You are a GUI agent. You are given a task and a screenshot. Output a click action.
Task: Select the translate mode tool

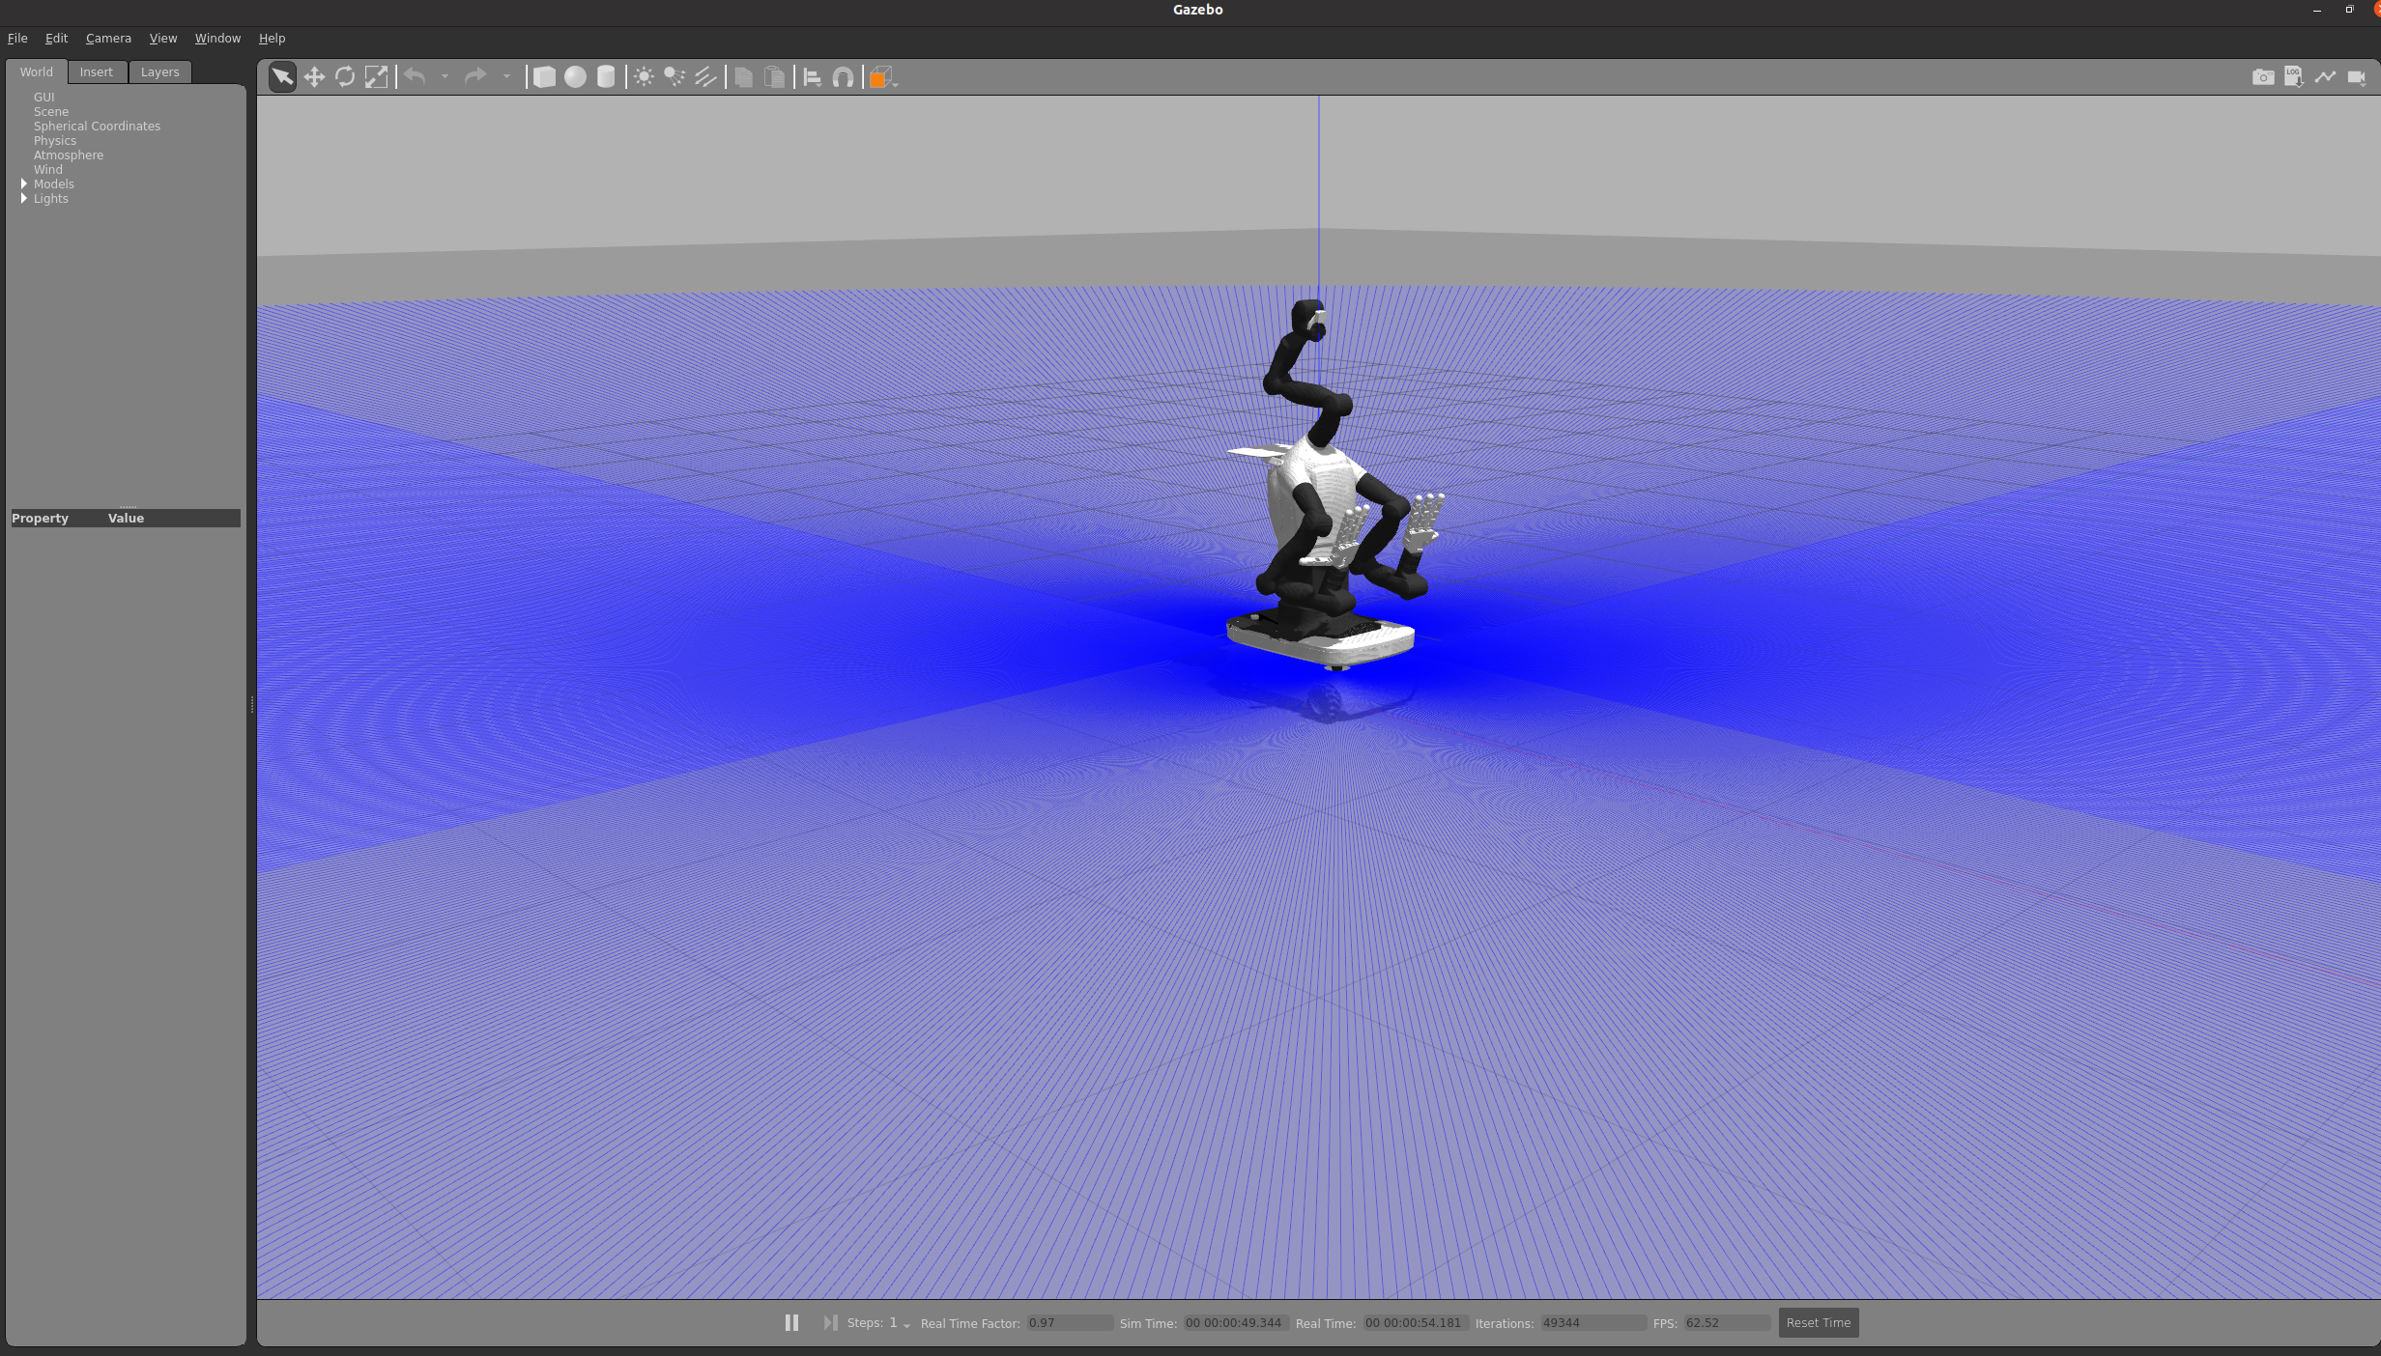314,77
